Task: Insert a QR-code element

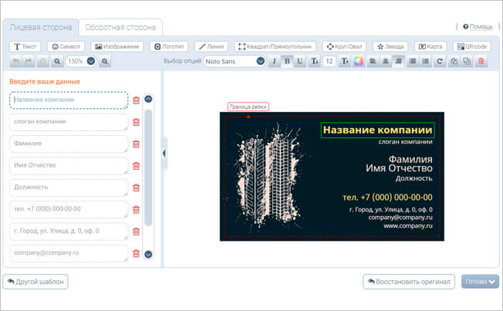Action: [x=472, y=46]
